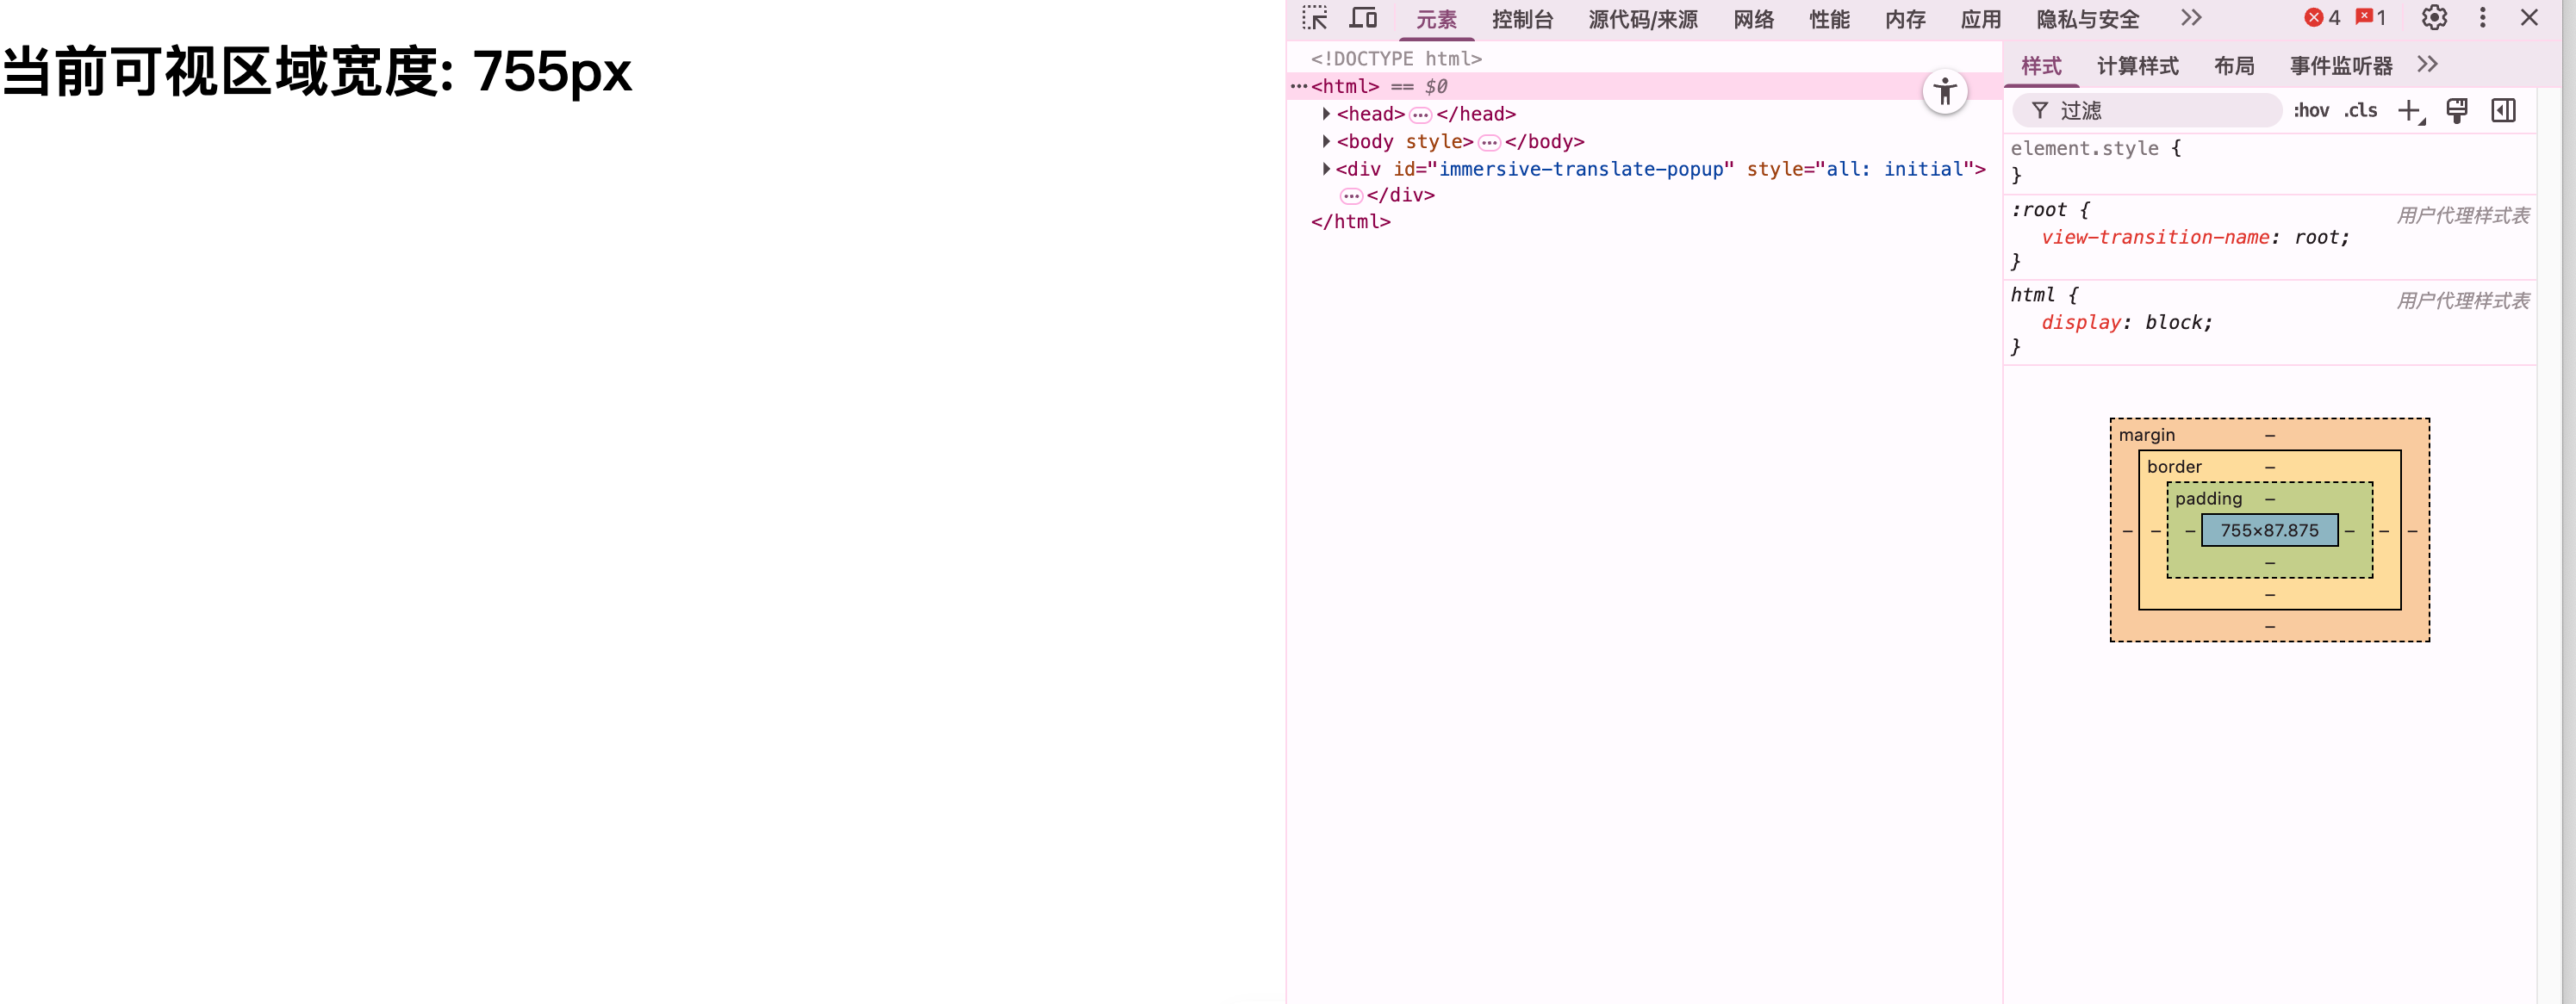Click the issues count badge
The image size is (2576, 1004).
point(2371,18)
